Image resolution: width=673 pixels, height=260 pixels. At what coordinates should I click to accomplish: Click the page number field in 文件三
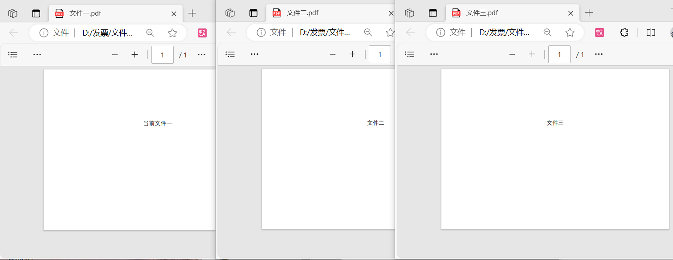click(559, 54)
